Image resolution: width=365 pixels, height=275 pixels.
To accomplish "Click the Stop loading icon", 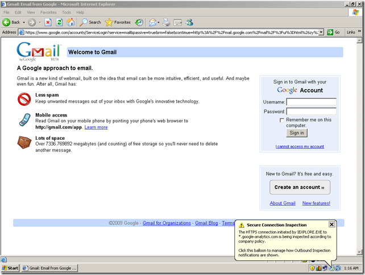I will [x=48, y=22].
